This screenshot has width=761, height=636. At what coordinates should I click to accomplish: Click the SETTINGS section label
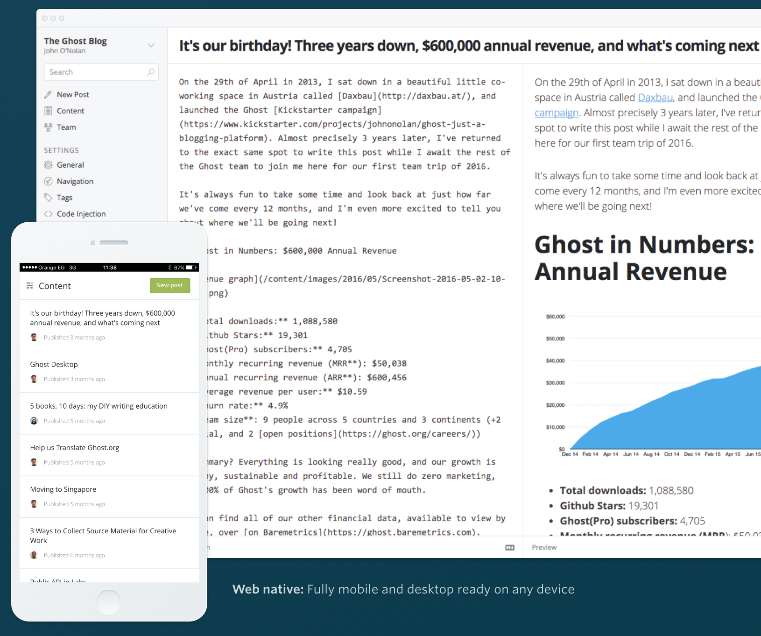(61, 150)
